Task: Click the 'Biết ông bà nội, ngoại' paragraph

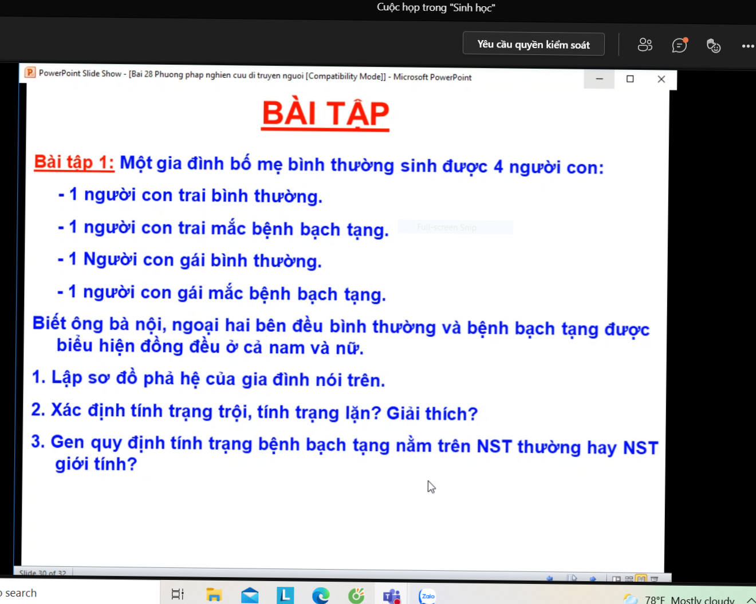Action: pos(341,335)
